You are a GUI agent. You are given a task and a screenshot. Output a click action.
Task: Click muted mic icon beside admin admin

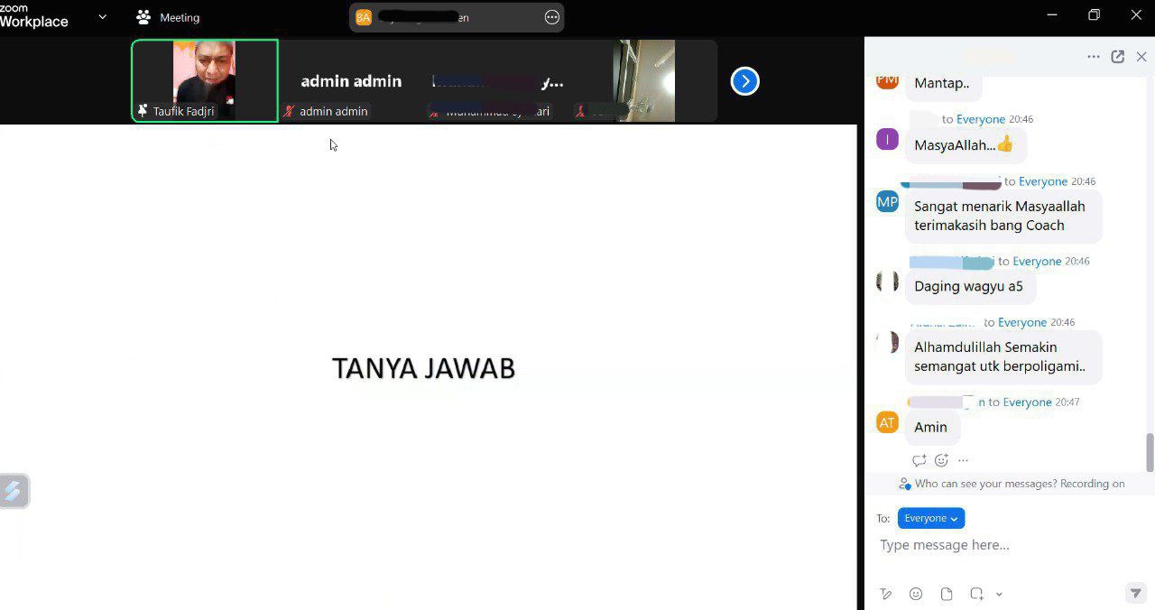click(289, 111)
